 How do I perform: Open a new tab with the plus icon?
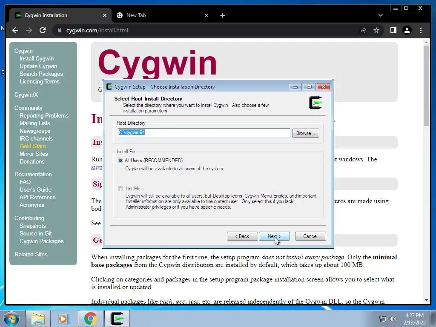(222, 15)
